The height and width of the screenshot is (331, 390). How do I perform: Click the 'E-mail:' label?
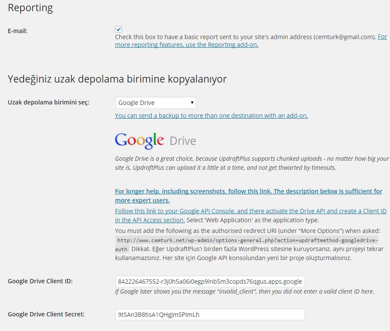(x=18, y=31)
